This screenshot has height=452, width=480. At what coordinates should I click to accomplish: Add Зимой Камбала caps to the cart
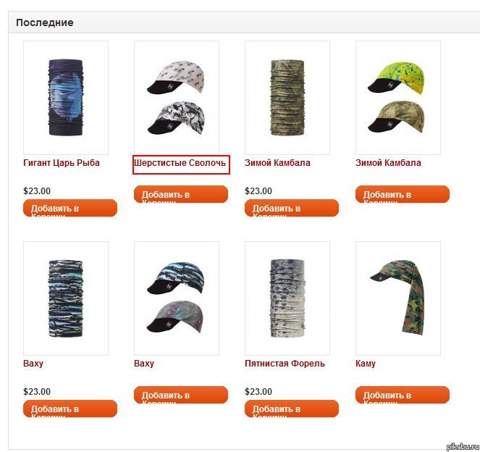pos(403,194)
